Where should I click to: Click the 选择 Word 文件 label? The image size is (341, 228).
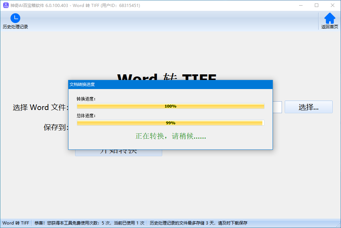pos(41,108)
